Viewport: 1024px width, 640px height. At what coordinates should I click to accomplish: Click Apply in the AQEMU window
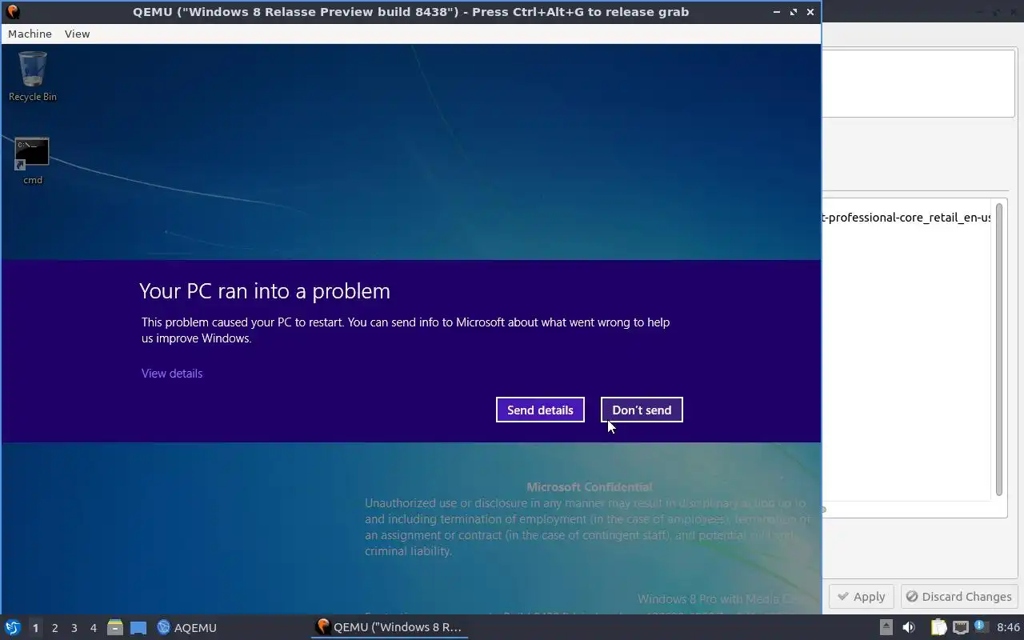[x=861, y=597]
